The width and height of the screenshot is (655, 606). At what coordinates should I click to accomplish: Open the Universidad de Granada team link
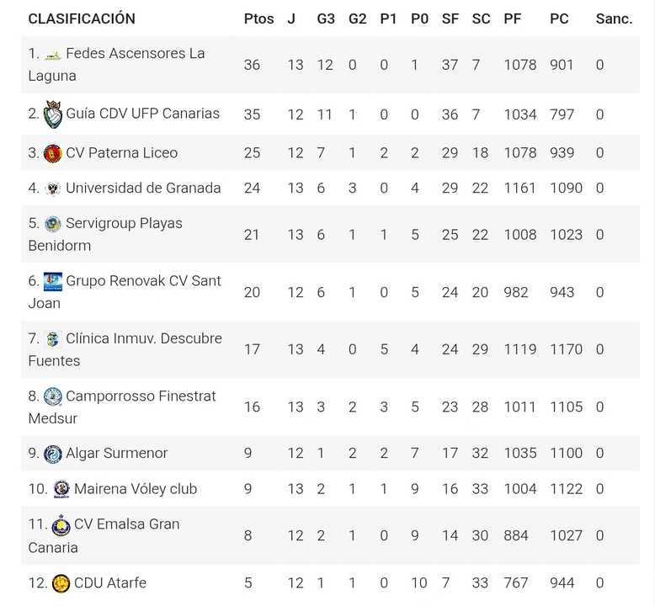[x=143, y=188]
